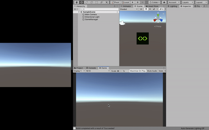Start Play mode
This screenshot has width=209, height=130.
[x=132, y=2]
